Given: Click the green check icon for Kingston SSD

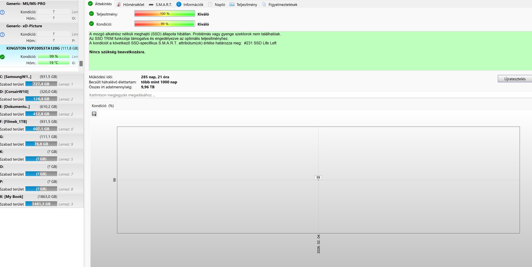Looking at the screenshot, I should tap(2, 57).
